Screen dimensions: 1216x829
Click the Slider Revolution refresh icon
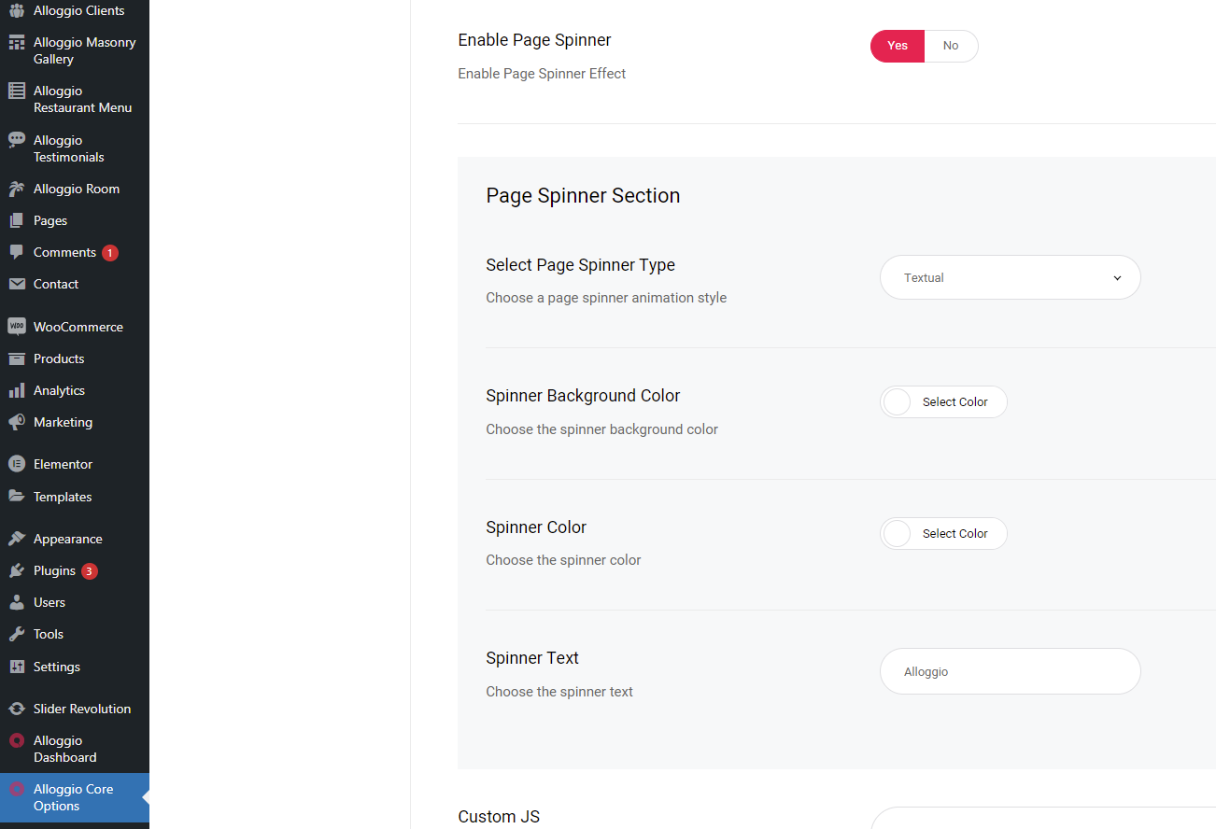pyautogui.click(x=16, y=709)
